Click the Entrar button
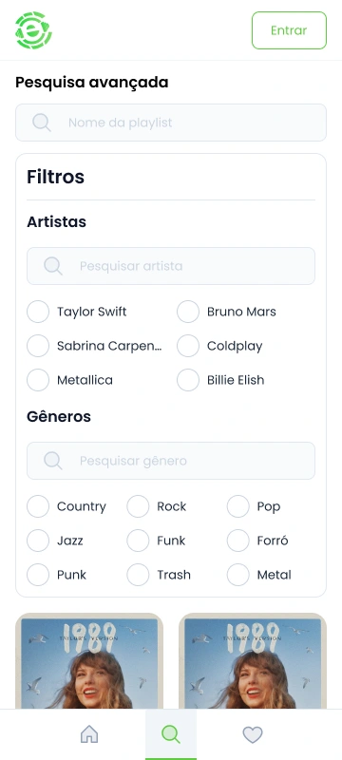 [x=289, y=30]
